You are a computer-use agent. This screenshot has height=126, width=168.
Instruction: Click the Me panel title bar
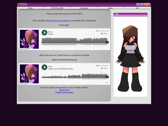[130, 15]
